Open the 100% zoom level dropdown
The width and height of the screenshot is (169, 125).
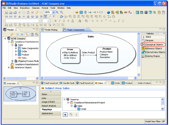click(x=53, y=12)
